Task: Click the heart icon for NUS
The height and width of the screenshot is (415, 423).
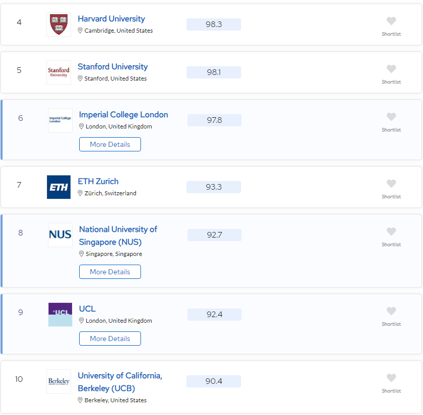Action: pos(391,231)
